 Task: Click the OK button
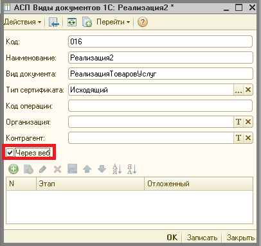(172, 238)
